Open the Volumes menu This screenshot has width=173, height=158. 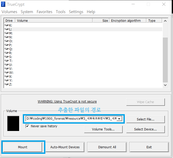coord(9,12)
